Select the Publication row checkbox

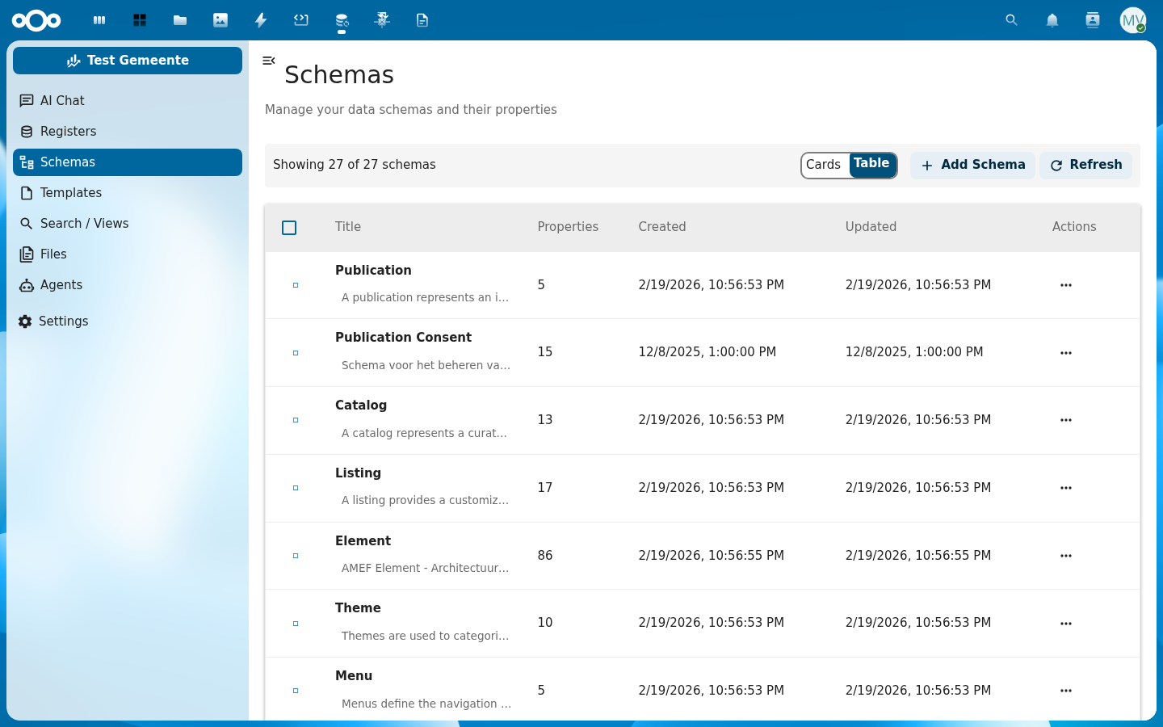coord(296,285)
